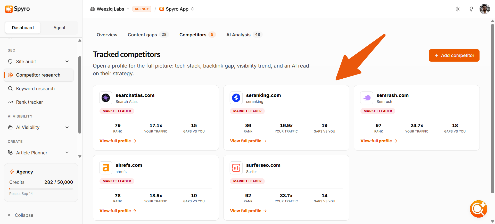
Task: Select the Competitors tab
Action: coord(198,35)
